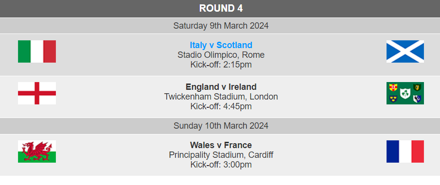The height and width of the screenshot is (185, 440).
Task: Click the Kick-off: 4:45pm time text
Action: click(x=221, y=106)
